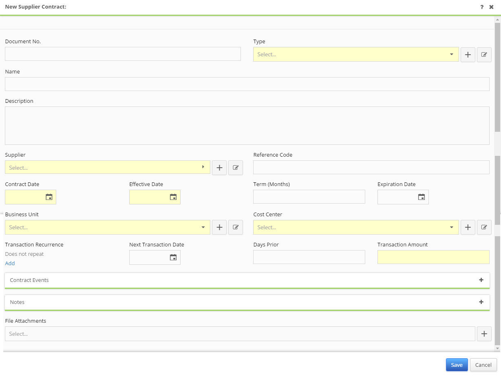Open the help icon for this dialog
The width and height of the screenshot is (501, 377).
(481, 7)
